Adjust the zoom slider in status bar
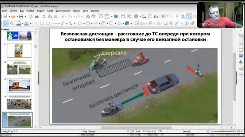 223,131
